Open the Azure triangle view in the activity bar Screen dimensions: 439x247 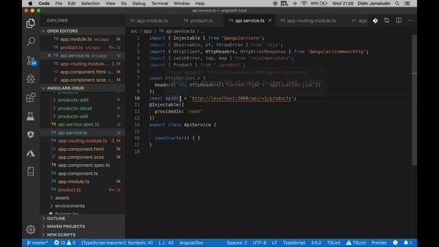(x=30, y=153)
